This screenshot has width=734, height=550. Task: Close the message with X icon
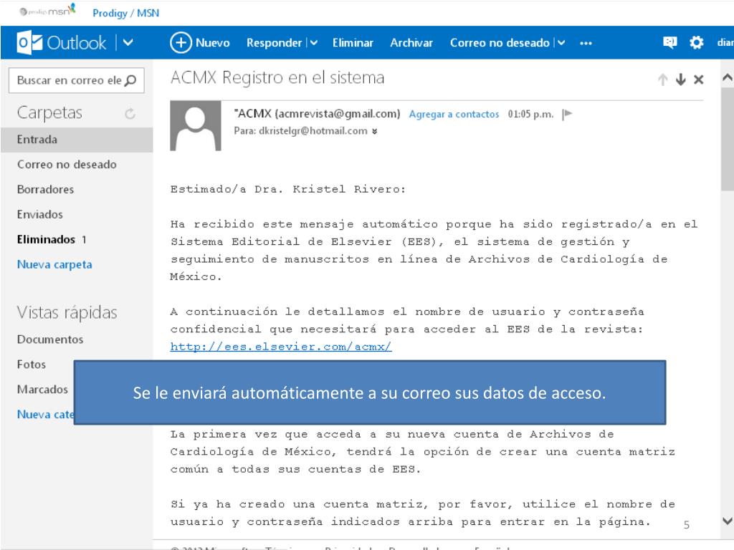point(698,79)
